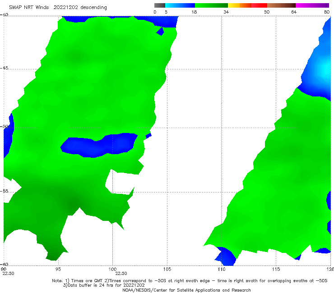Click the '80' label under the color bar
The height and width of the screenshot is (293, 334).
pos(327,12)
